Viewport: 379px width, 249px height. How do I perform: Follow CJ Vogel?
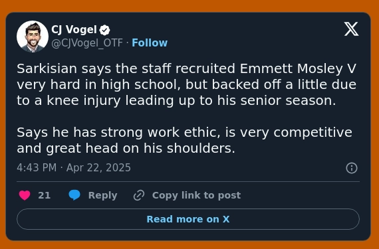[150, 43]
